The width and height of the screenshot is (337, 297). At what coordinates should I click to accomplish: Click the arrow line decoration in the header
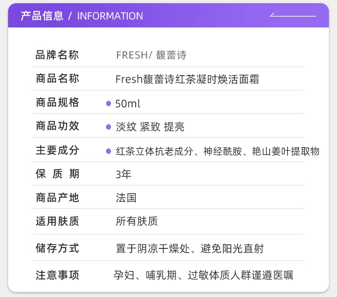coord(293,16)
